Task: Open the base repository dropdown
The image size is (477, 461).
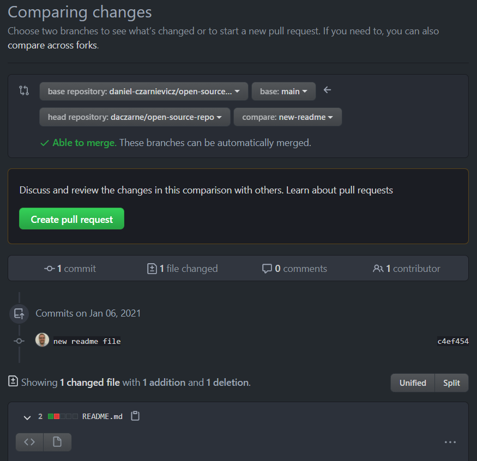Action: coord(144,92)
